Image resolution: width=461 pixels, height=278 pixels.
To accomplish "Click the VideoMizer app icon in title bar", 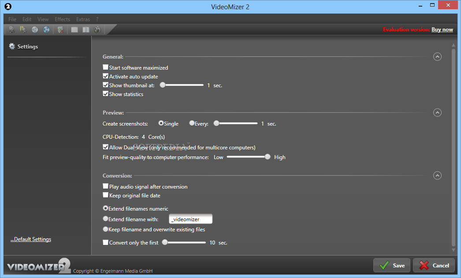I will click(x=8, y=7).
